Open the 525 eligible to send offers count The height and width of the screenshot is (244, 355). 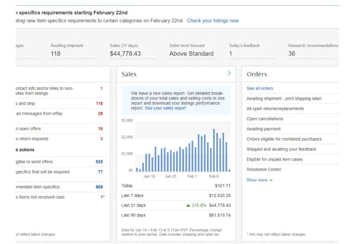coord(99,162)
